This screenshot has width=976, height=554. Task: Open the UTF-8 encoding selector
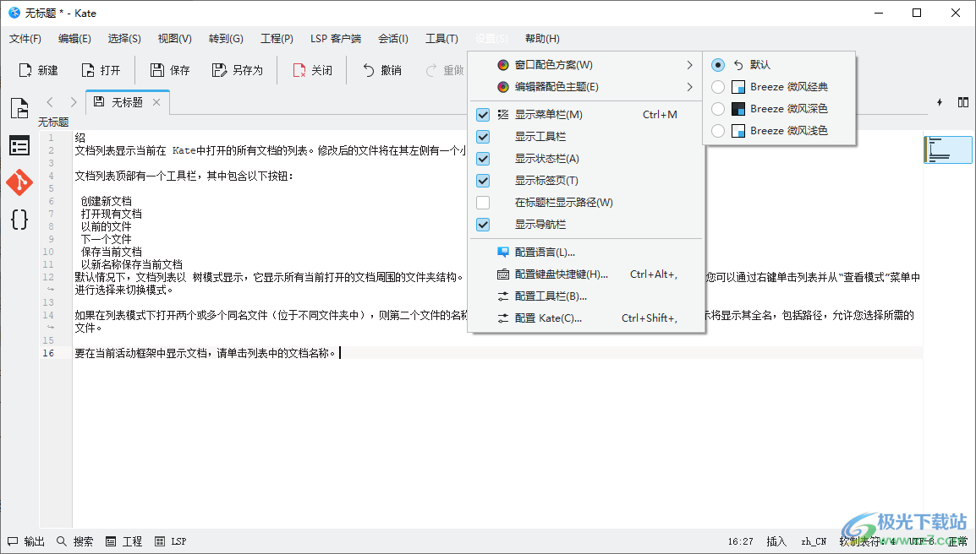tap(923, 541)
